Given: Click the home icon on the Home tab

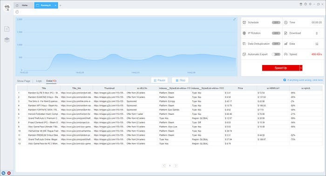Looking at the screenshot, I should [x=17, y=6].
